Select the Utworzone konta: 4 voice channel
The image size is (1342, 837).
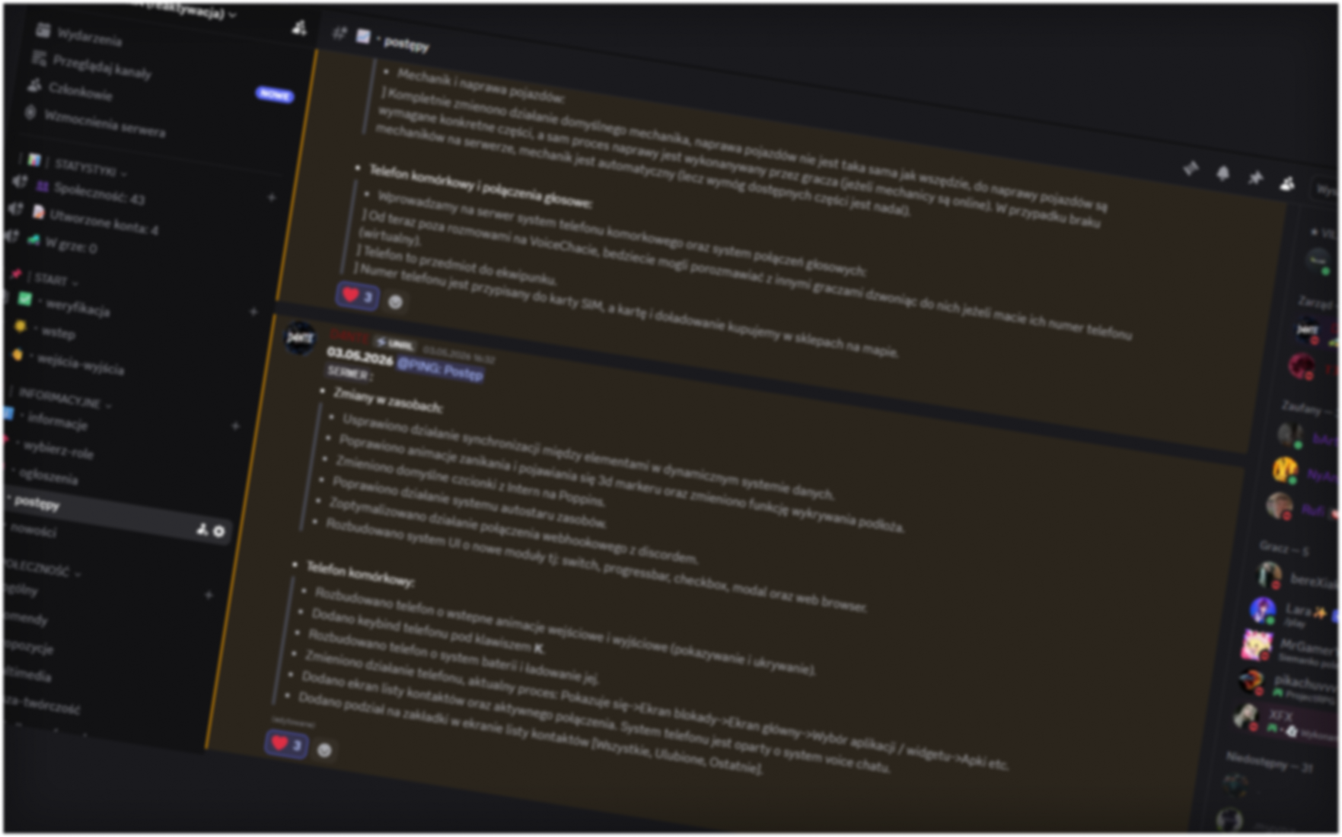(103, 222)
